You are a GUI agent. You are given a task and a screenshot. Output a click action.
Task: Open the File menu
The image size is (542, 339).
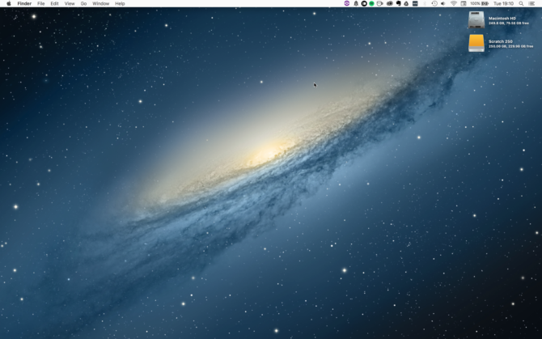coord(40,3)
